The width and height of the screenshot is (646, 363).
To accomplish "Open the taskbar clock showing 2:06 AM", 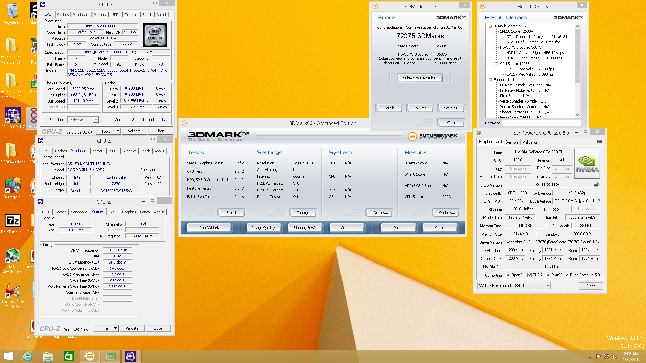I will pos(631,357).
